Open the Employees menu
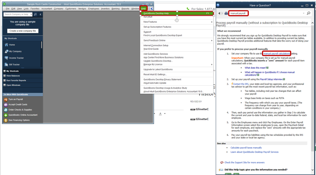This screenshot has width=316, height=175. click(94, 9)
